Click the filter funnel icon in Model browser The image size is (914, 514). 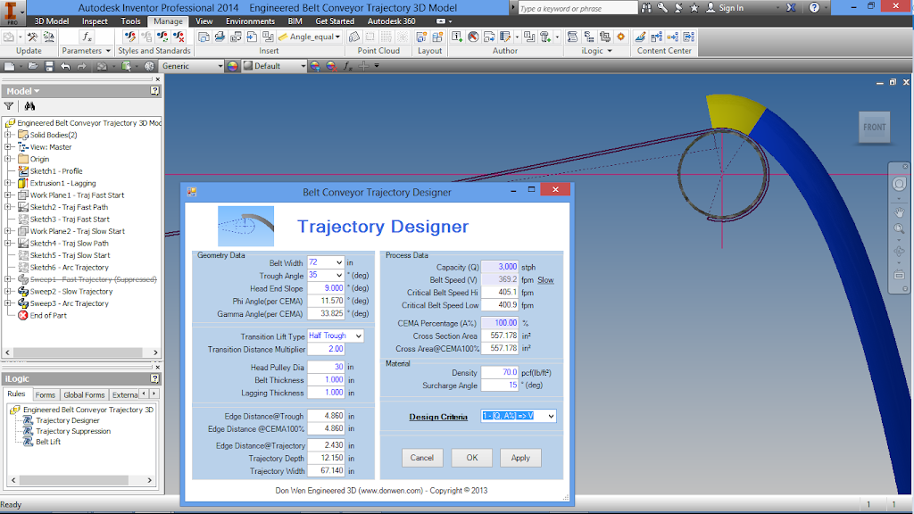(x=9, y=106)
